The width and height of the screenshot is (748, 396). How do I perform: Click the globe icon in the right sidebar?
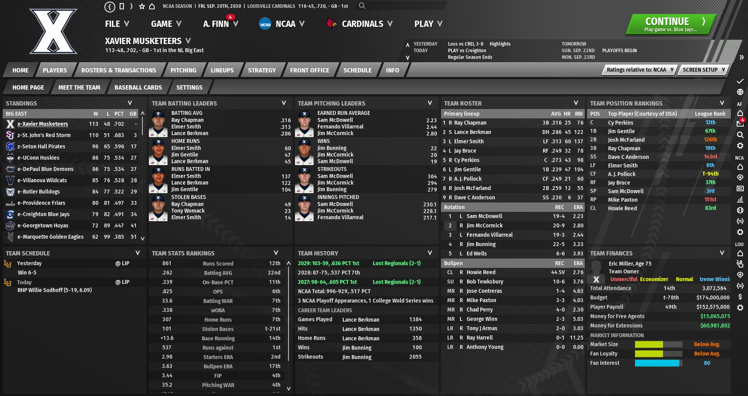tap(740, 92)
